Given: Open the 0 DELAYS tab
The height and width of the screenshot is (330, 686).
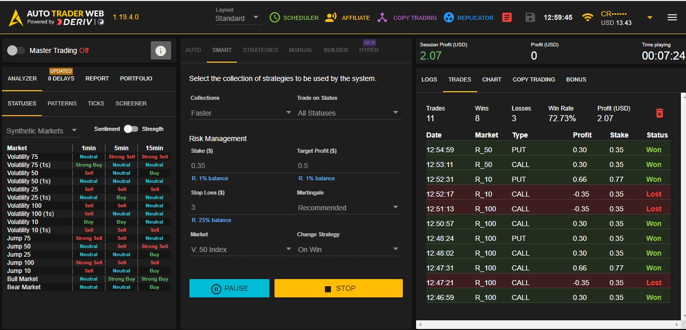Looking at the screenshot, I should (x=61, y=78).
